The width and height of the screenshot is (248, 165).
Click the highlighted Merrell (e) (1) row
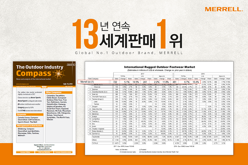pos(139,82)
